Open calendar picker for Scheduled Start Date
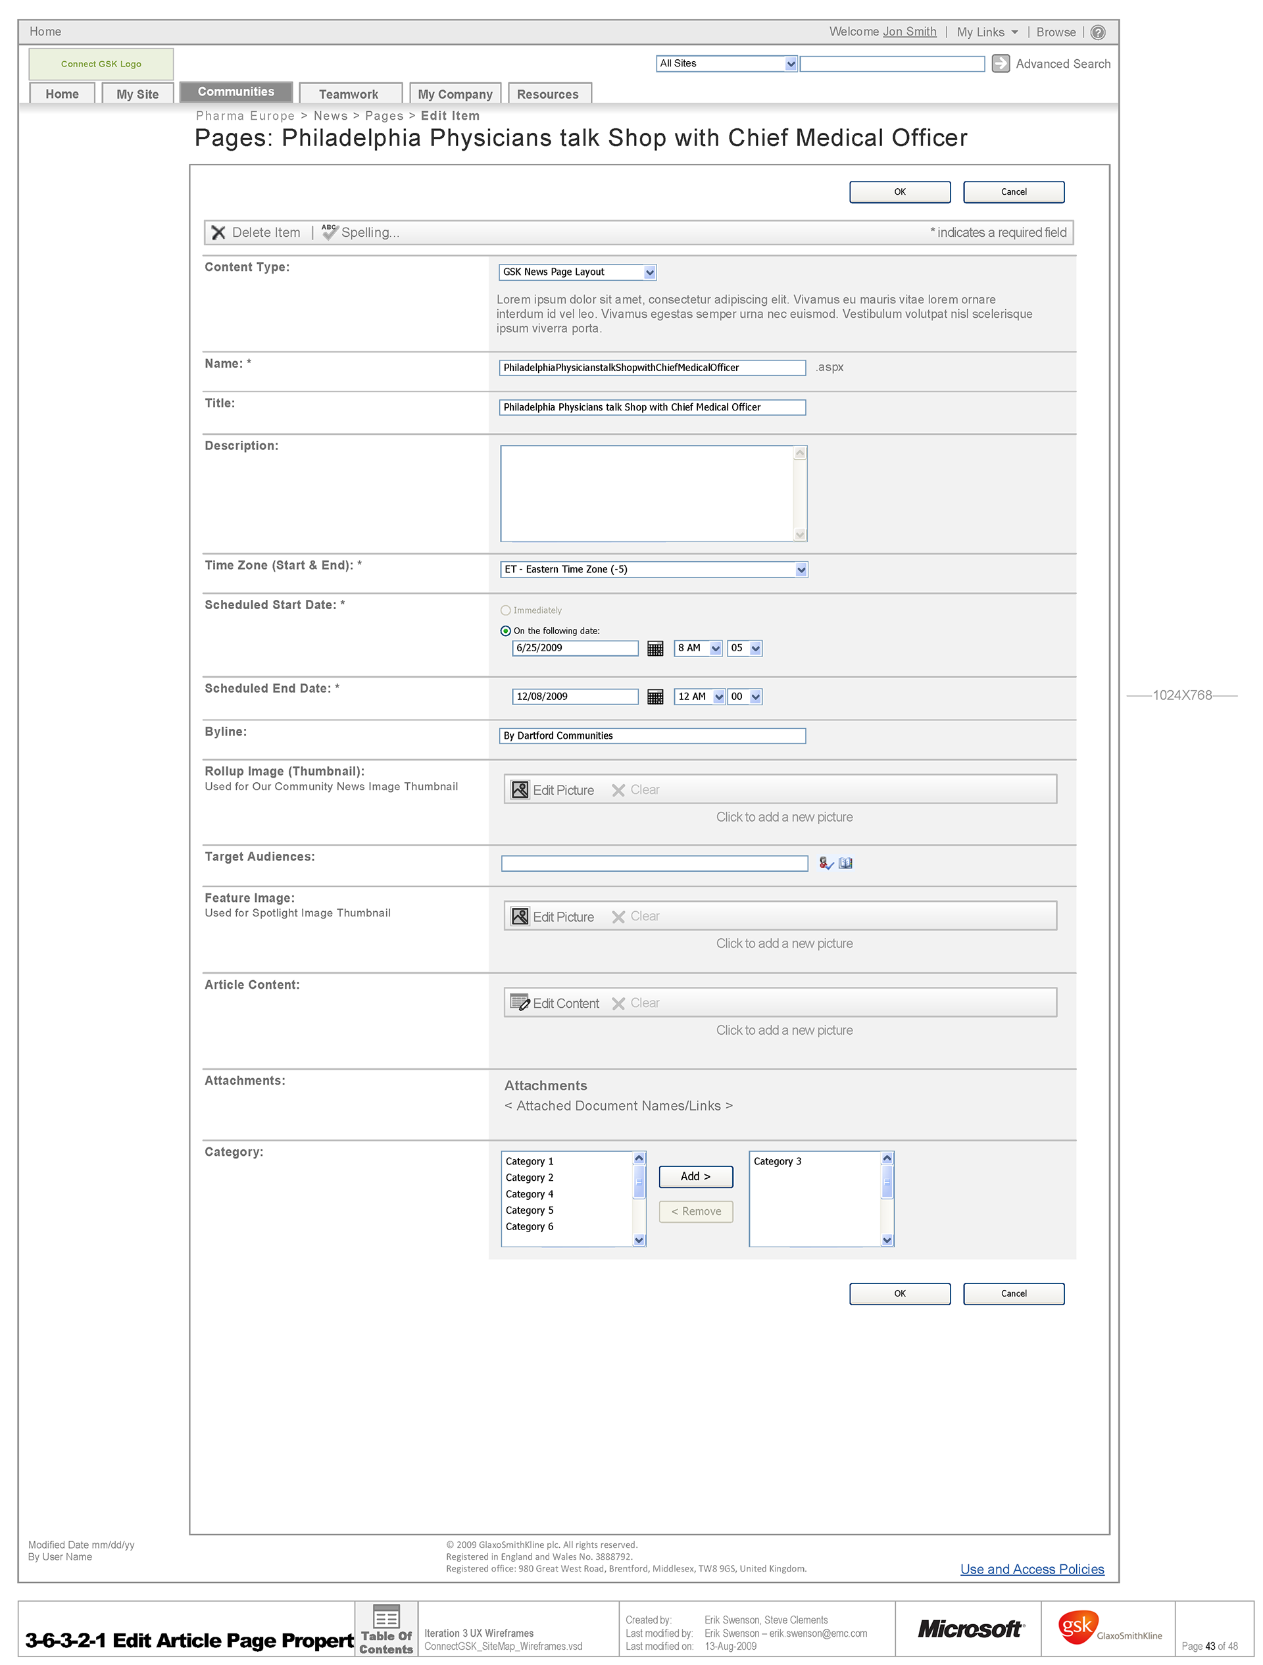The image size is (1263, 1665). [x=655, y=649]
